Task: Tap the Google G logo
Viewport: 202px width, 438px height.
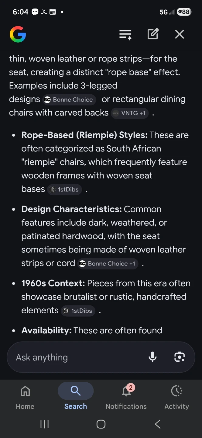Action: pyautogui.click(x=18, y=34)
